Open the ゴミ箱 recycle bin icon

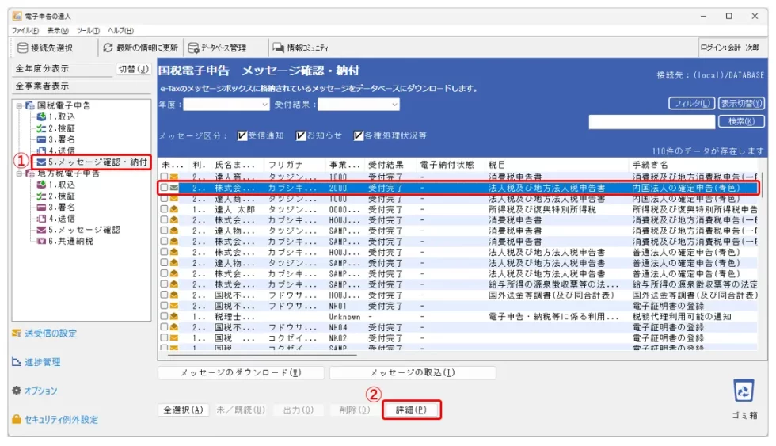coord(742,391)
